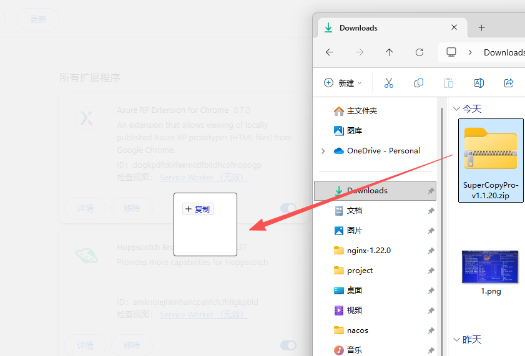The image size is (525, 356).
Task: Go back with the left arrow
Action: 330,52
